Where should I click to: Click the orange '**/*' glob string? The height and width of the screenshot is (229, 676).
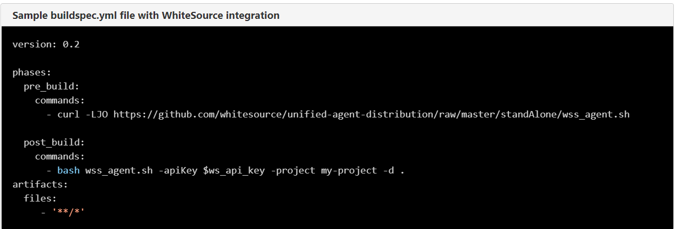(68, 212)
